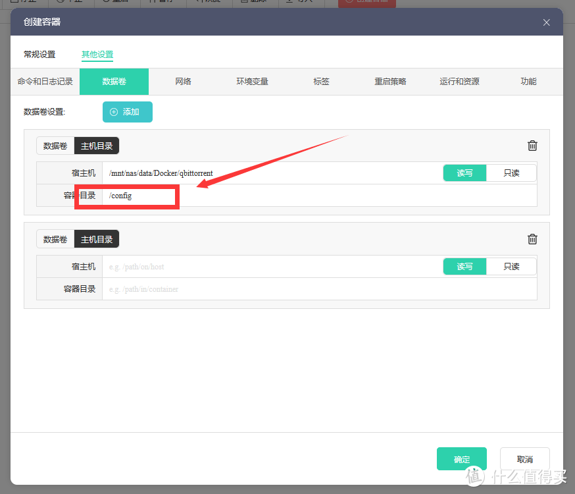Switch to 常规设置 tab
The width and height of the screenshot is (575, 494).
tap(39, 54)
